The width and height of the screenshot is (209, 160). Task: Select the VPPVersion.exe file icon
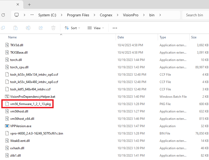[x=7, y=126]
